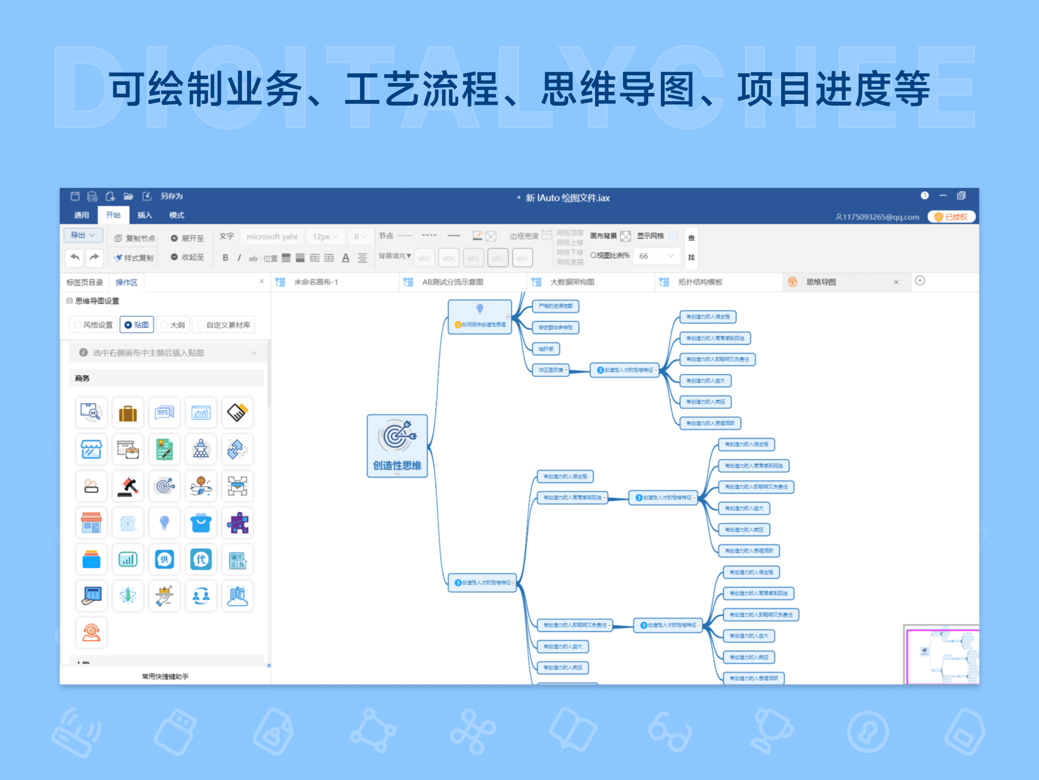Click the Undo arrow icon
Image resolution: width=1039 pixels, height=780 pixels.
tap(76, 258)
